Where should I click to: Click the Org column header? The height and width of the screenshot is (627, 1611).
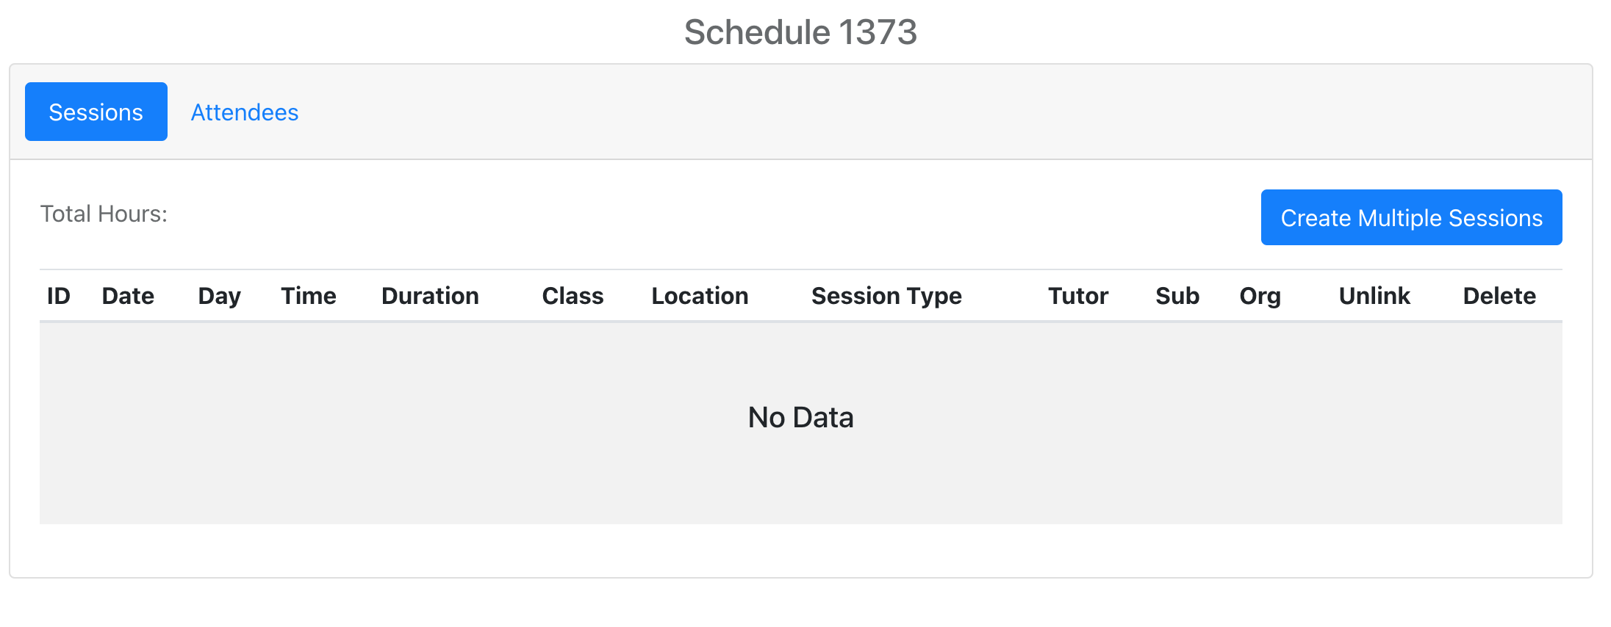pyautogui.click(x=1260, y=296)
